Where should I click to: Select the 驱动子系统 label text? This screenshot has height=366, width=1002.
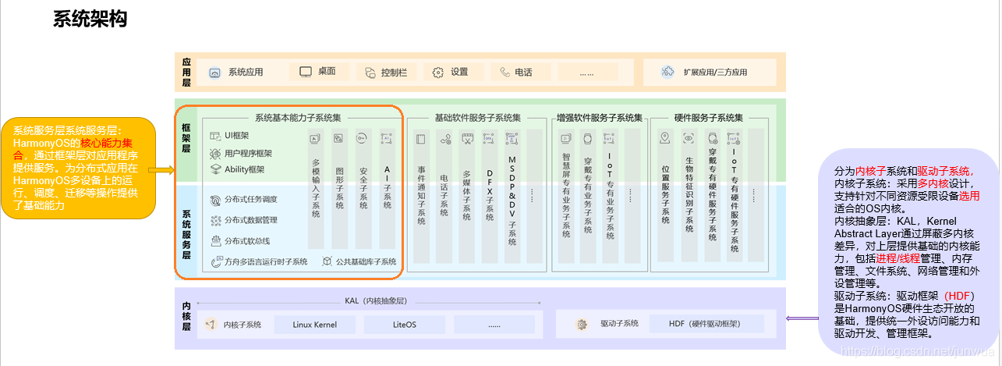tap(620, 324)
